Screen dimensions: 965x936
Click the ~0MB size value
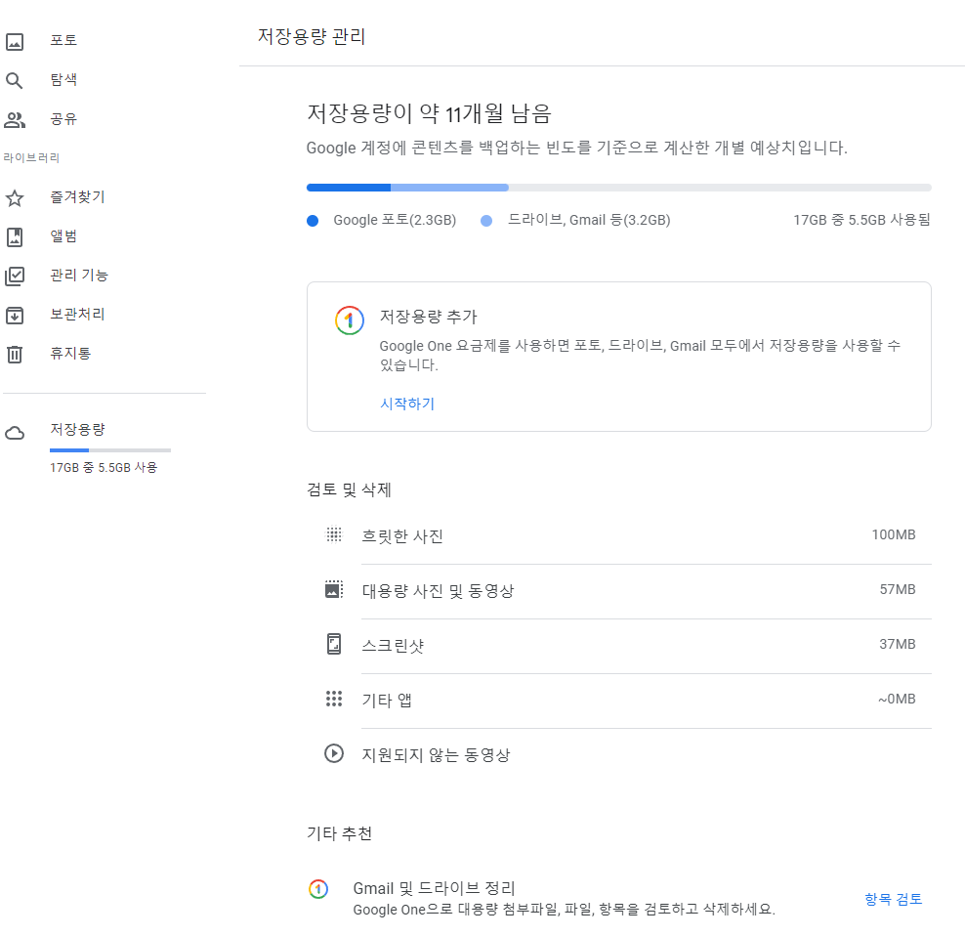[897, 699]
